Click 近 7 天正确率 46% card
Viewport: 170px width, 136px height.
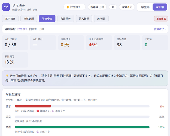99,42
